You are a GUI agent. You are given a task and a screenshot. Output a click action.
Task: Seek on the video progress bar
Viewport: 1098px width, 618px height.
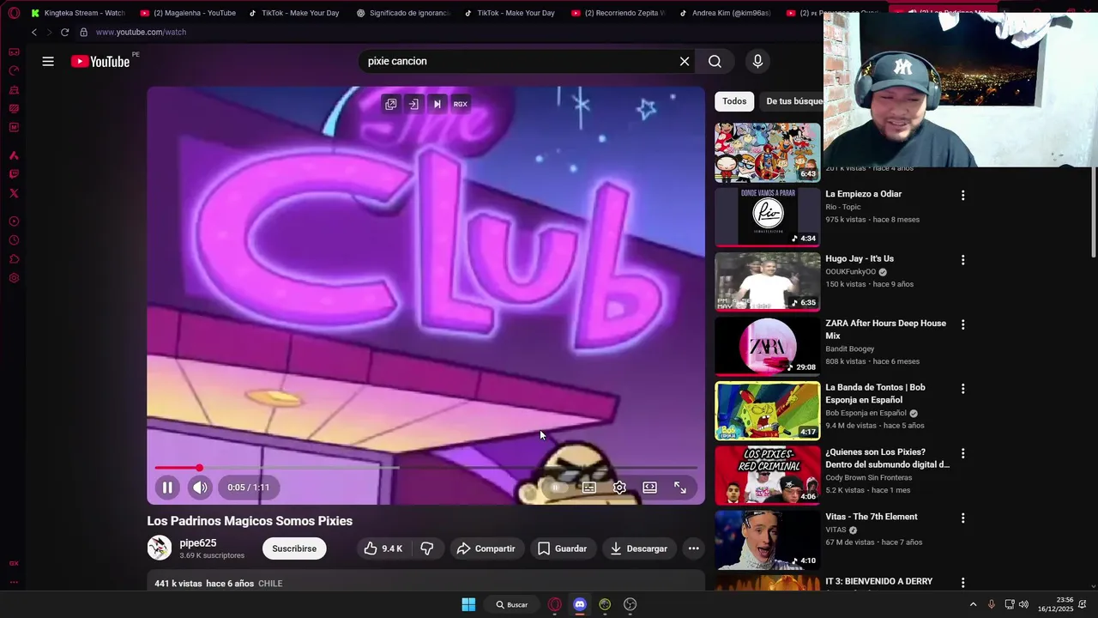[x=425, y=468]
